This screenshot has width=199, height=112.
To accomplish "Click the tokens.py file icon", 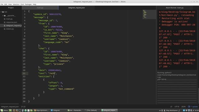I will coord(5,29).
